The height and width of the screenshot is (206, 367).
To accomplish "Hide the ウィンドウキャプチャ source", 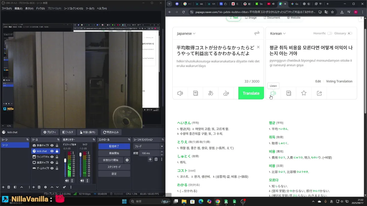I will pos(52,157).
